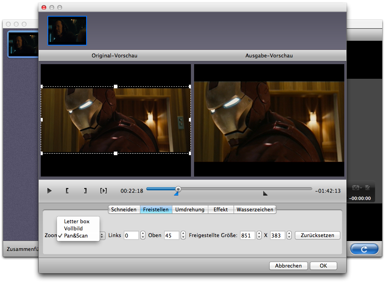Click the black trim end marker
385x283 pixels.
265,193
